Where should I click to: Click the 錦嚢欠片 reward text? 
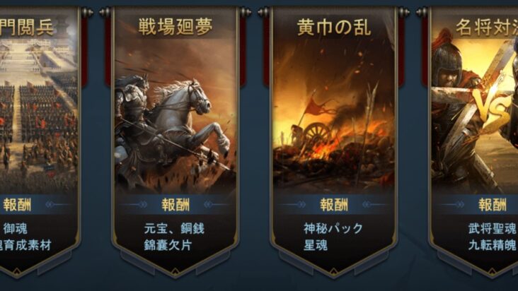click(168, 245)
